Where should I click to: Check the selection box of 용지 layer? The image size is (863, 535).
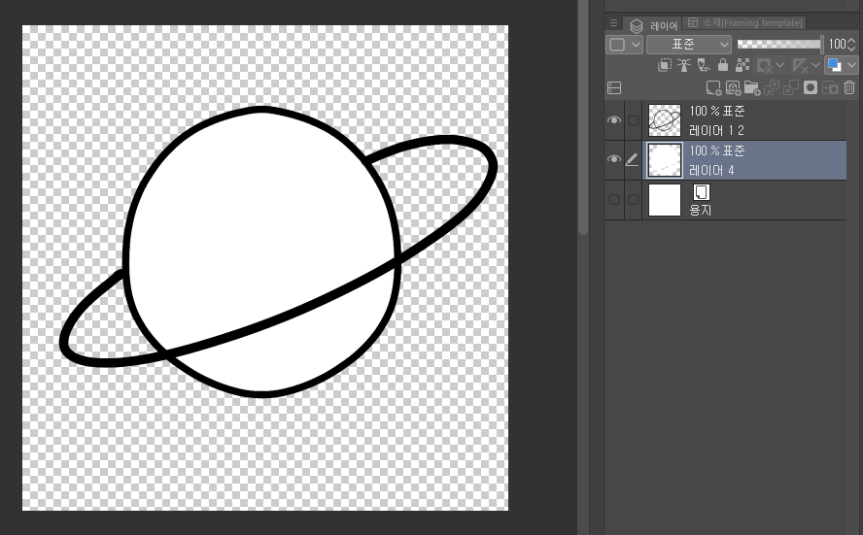click(x=634, y=200)
